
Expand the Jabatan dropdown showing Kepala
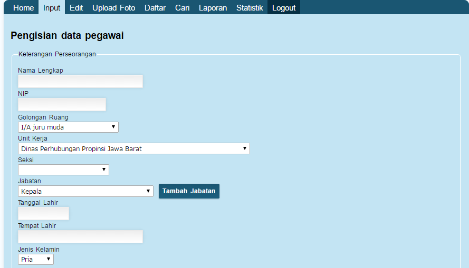coord(85,191)
